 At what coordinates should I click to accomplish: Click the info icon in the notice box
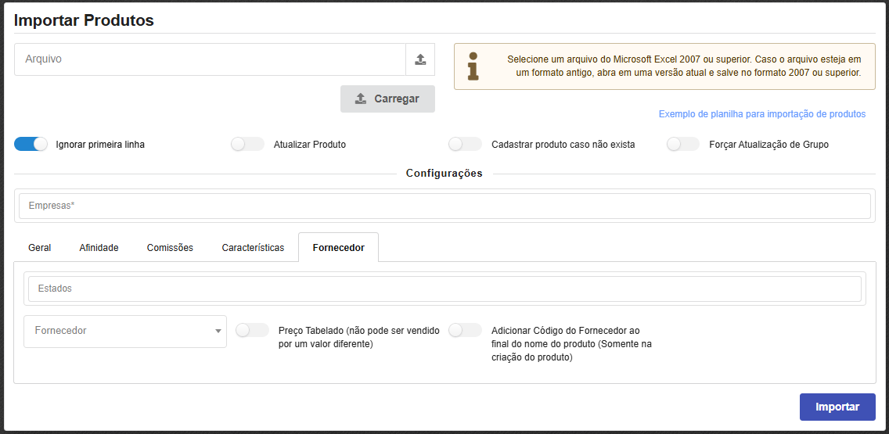click(473, 66)
